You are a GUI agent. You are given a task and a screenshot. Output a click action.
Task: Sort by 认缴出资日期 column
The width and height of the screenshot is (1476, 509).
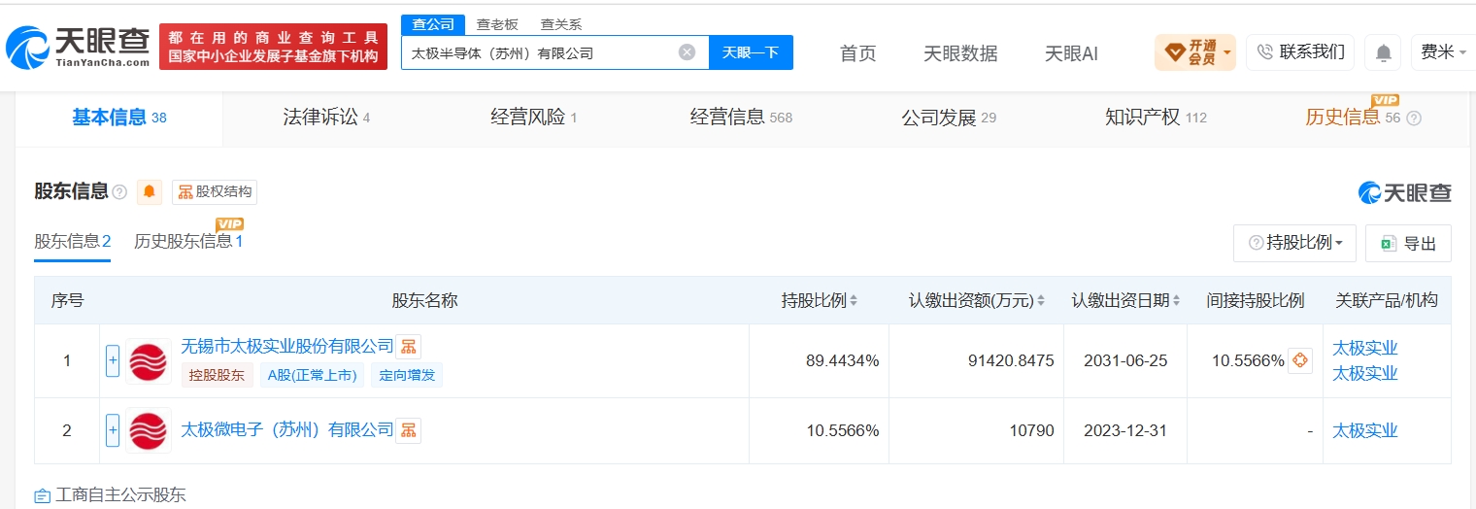click(1126, 300)
